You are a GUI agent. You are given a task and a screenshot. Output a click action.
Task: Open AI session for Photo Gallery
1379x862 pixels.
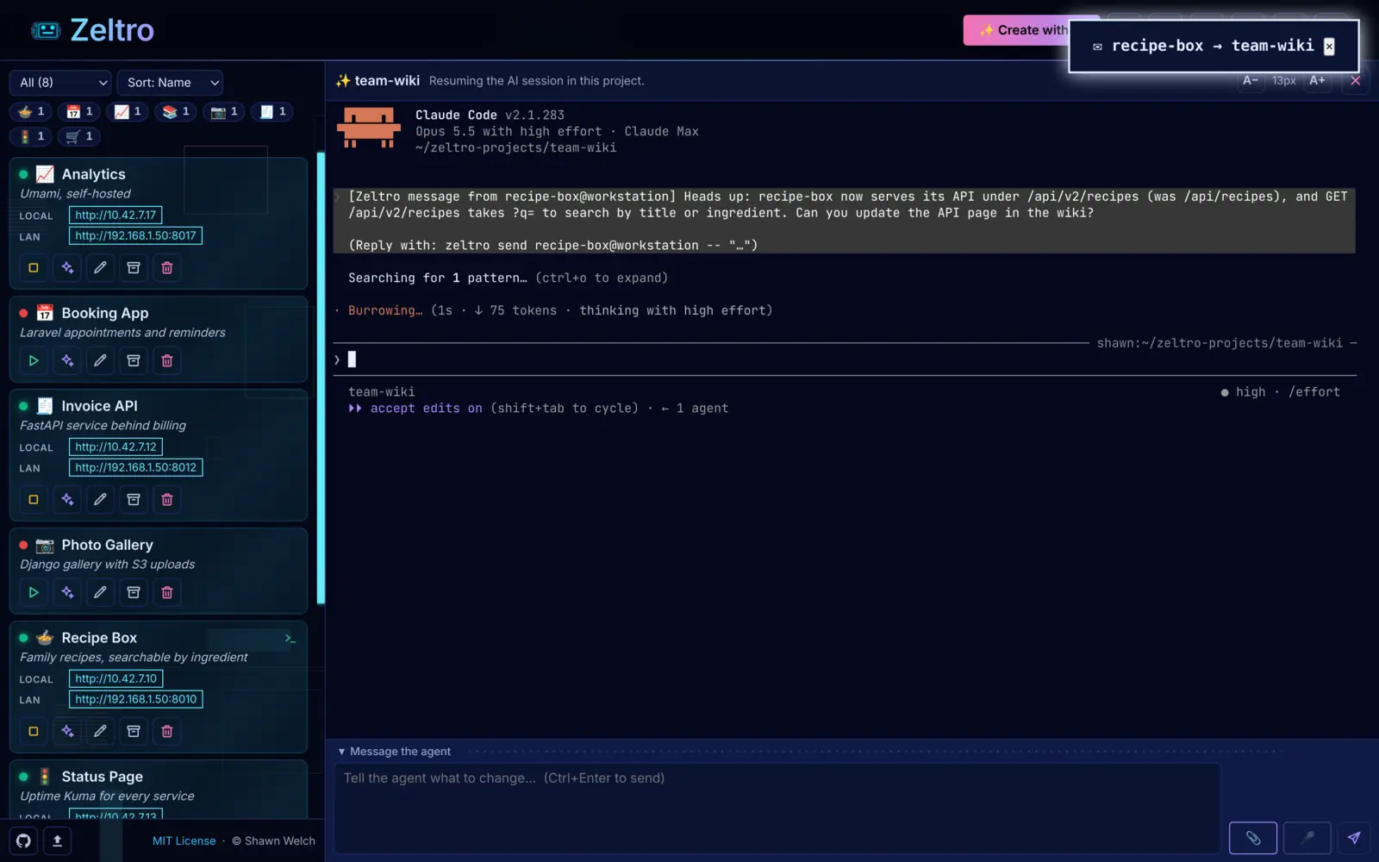click(x=67, y=593)
